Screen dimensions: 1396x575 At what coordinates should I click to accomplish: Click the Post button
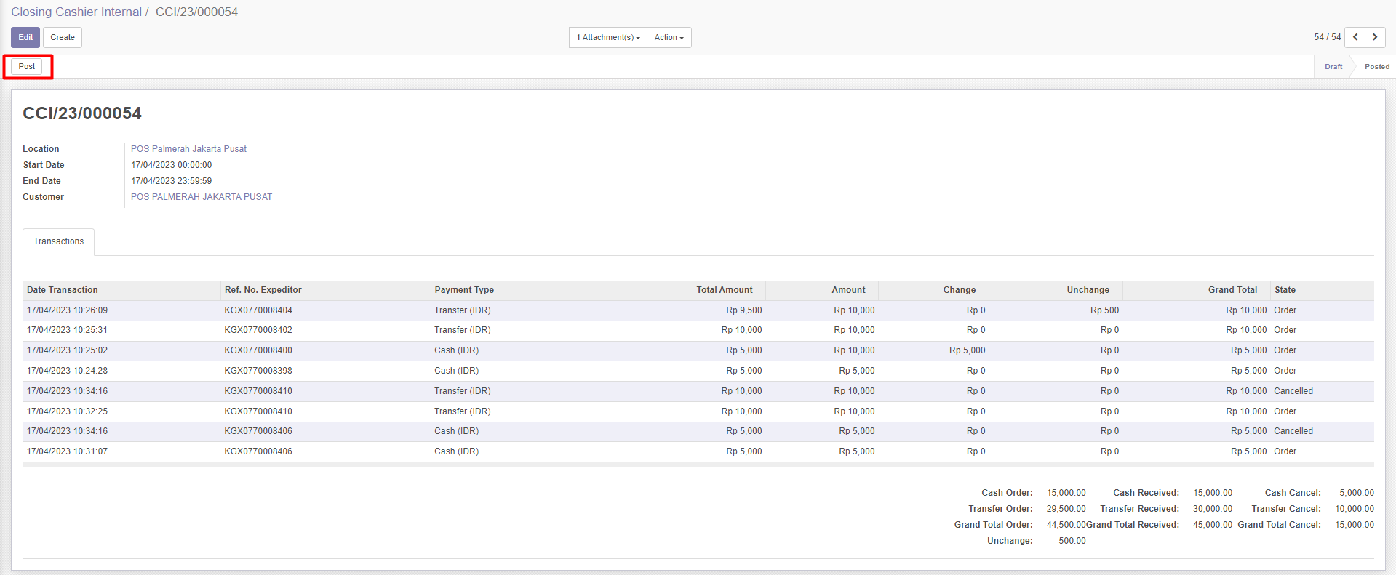[x=27, y=66]
